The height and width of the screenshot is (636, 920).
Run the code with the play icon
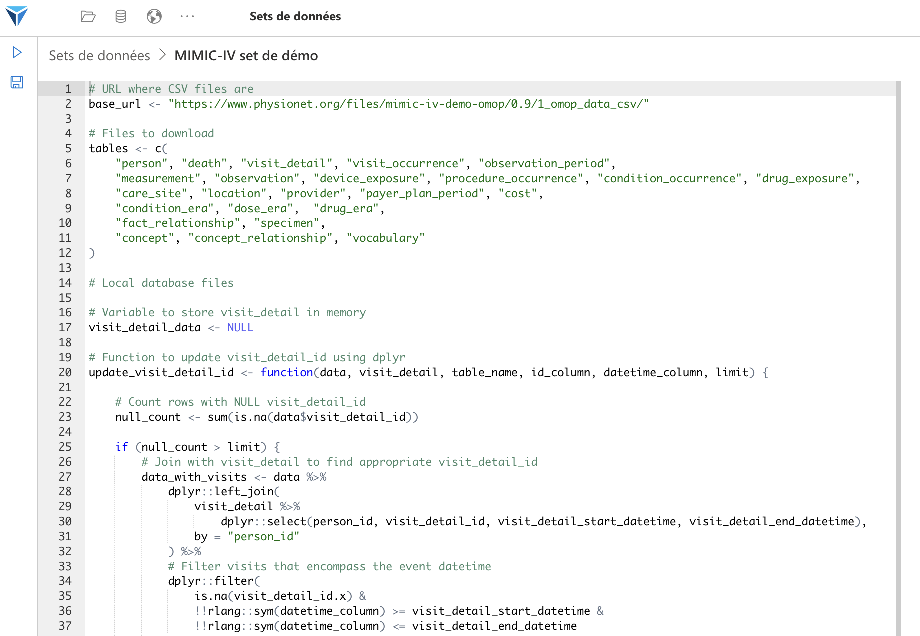(x=17, y=52)
